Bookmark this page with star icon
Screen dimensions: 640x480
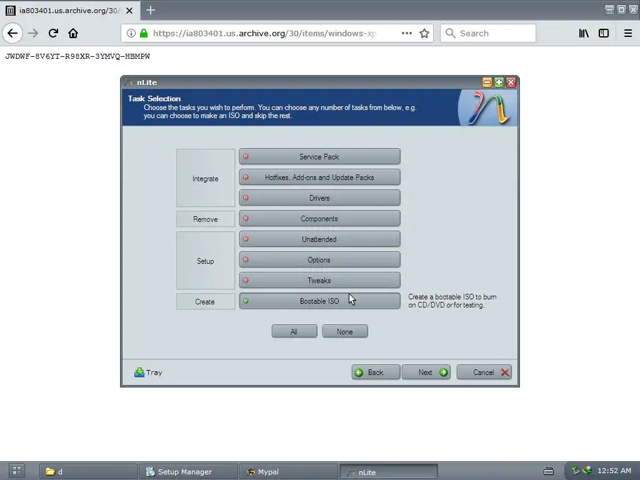coord(424,33)
